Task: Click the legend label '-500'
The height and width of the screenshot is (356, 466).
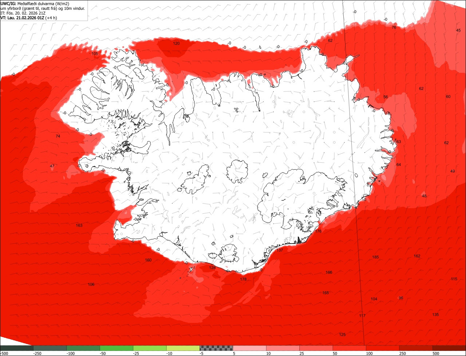Action: tap(4, 353)
